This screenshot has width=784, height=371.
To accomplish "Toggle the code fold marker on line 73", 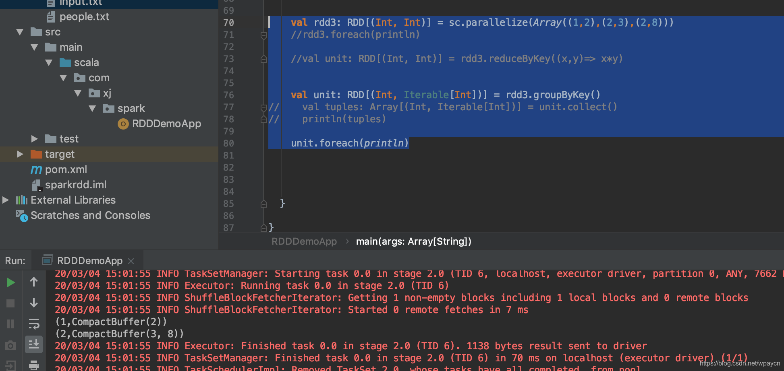I will 264,59.
